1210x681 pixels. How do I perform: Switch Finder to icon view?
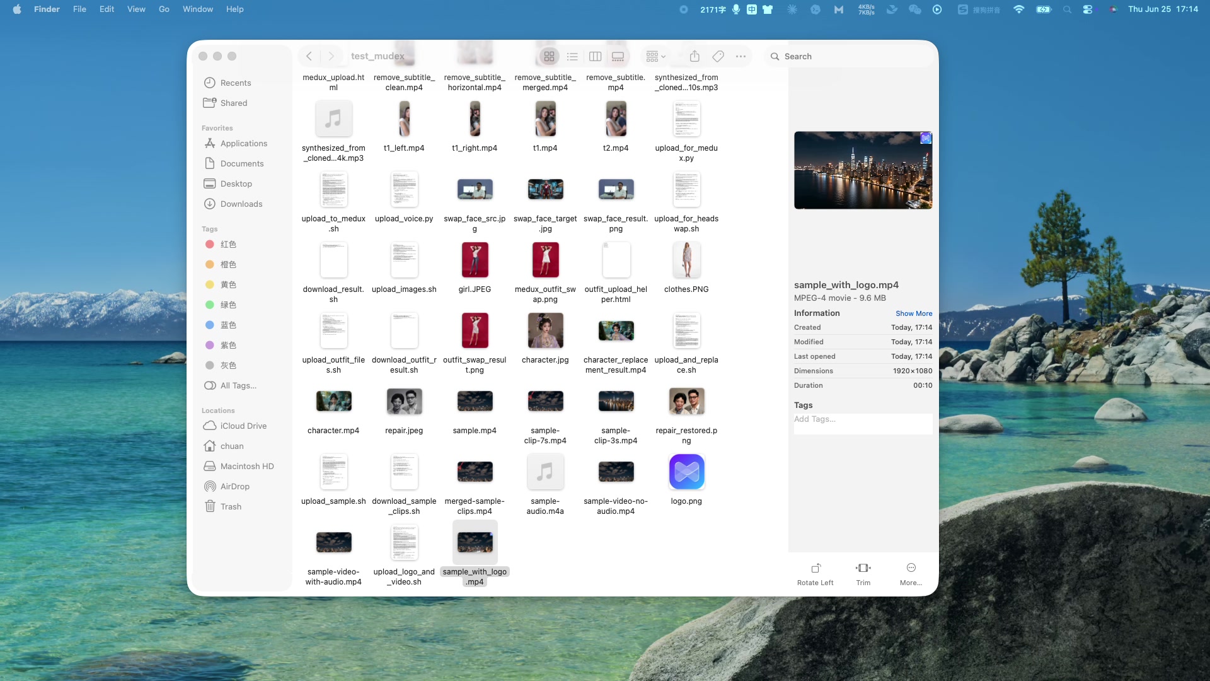tap(549, 57)
